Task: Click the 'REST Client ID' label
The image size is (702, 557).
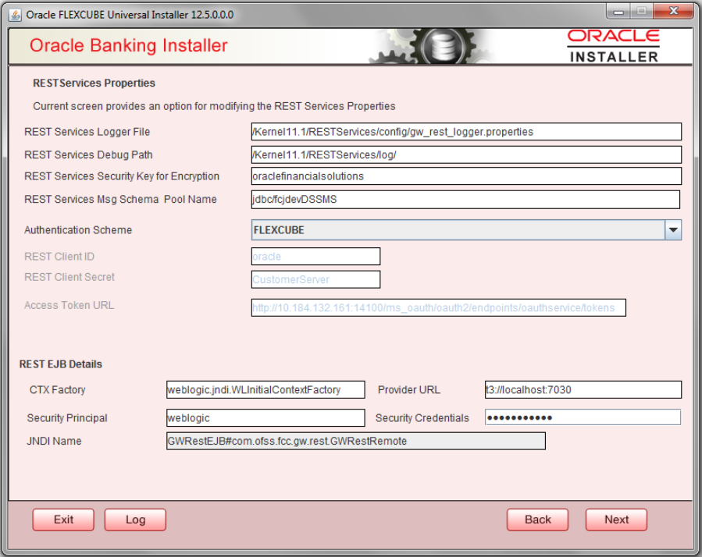Action: click(x=59, y=257)
